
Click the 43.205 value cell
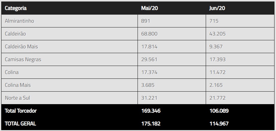coord(217,34)
